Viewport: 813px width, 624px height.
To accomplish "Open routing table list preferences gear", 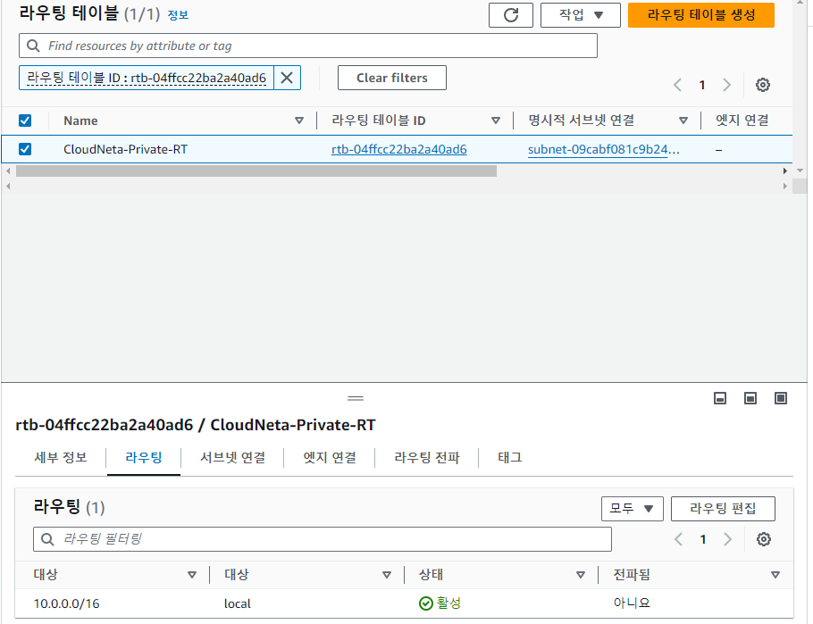I will [763, 85].
